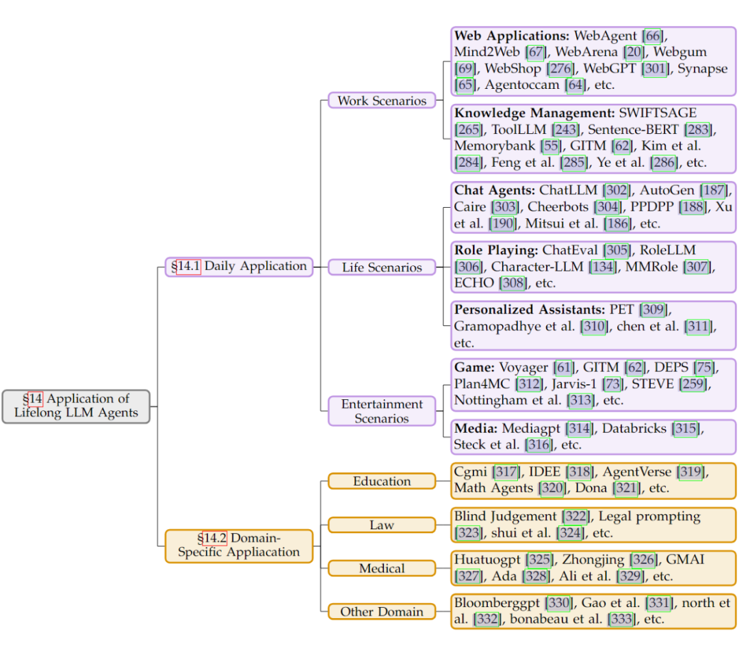Open citation [65] after Synapse
The width and height of the screenshot is (739, 655).
click(x=465, y=85)
